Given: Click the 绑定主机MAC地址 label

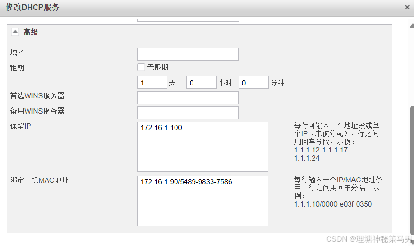Looking at the screenshot, I should coord(39,180).
